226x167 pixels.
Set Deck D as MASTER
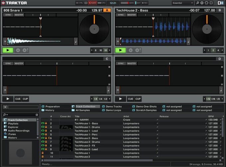(132, 63)
